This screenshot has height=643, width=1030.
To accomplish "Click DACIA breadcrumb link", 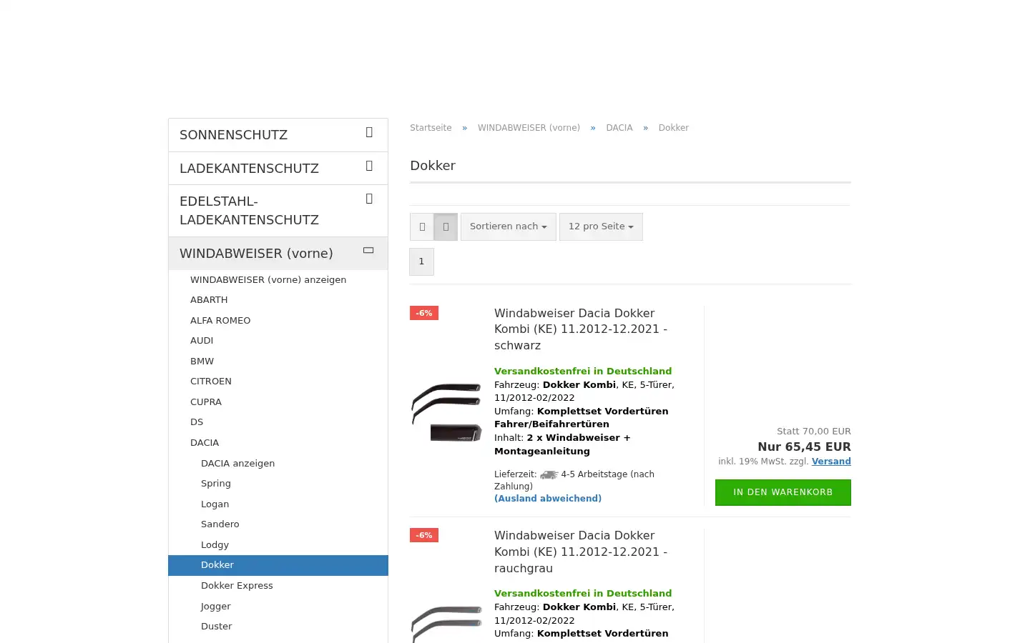I will (x=619, y=128).
